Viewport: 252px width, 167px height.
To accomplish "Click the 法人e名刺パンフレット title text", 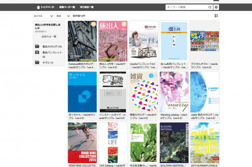I will coord(174,66).
